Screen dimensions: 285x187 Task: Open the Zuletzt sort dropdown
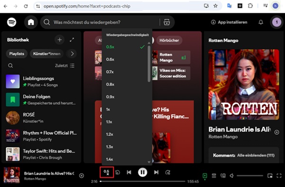pos(65,65)
